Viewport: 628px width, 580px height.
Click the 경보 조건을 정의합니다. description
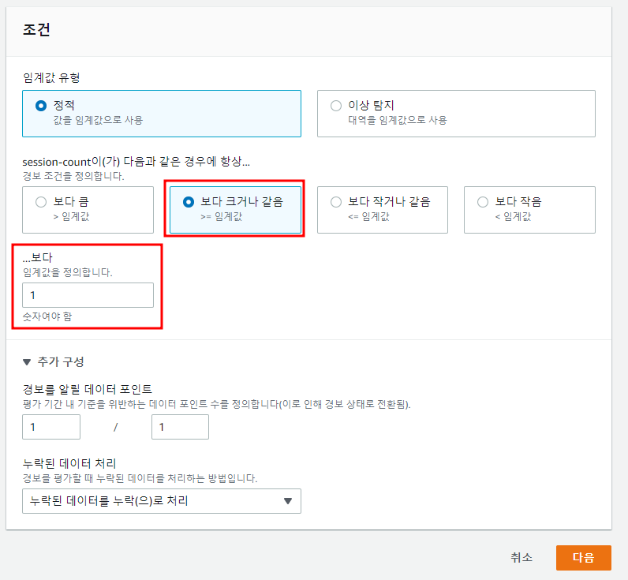coord(73,176)
